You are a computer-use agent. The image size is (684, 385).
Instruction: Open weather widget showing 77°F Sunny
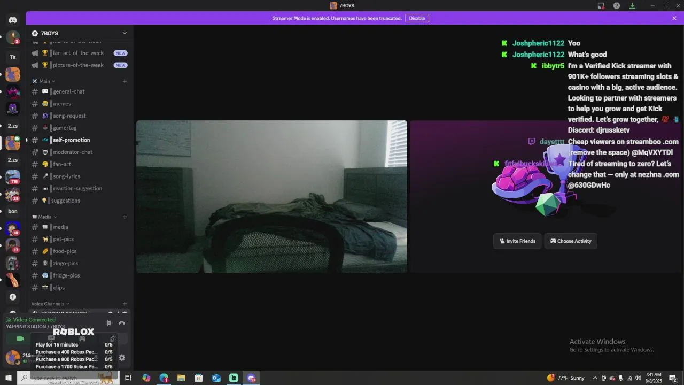(x=566, y=378)
